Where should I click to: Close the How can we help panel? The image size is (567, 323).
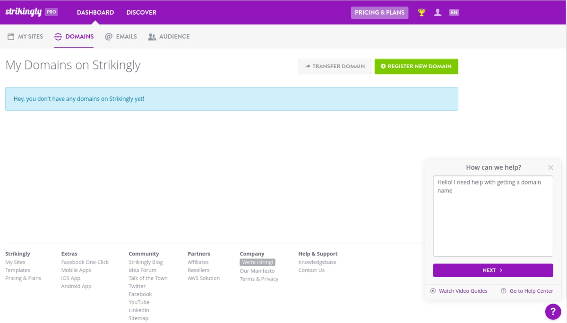pyautogui.click(x=550, y=167)
